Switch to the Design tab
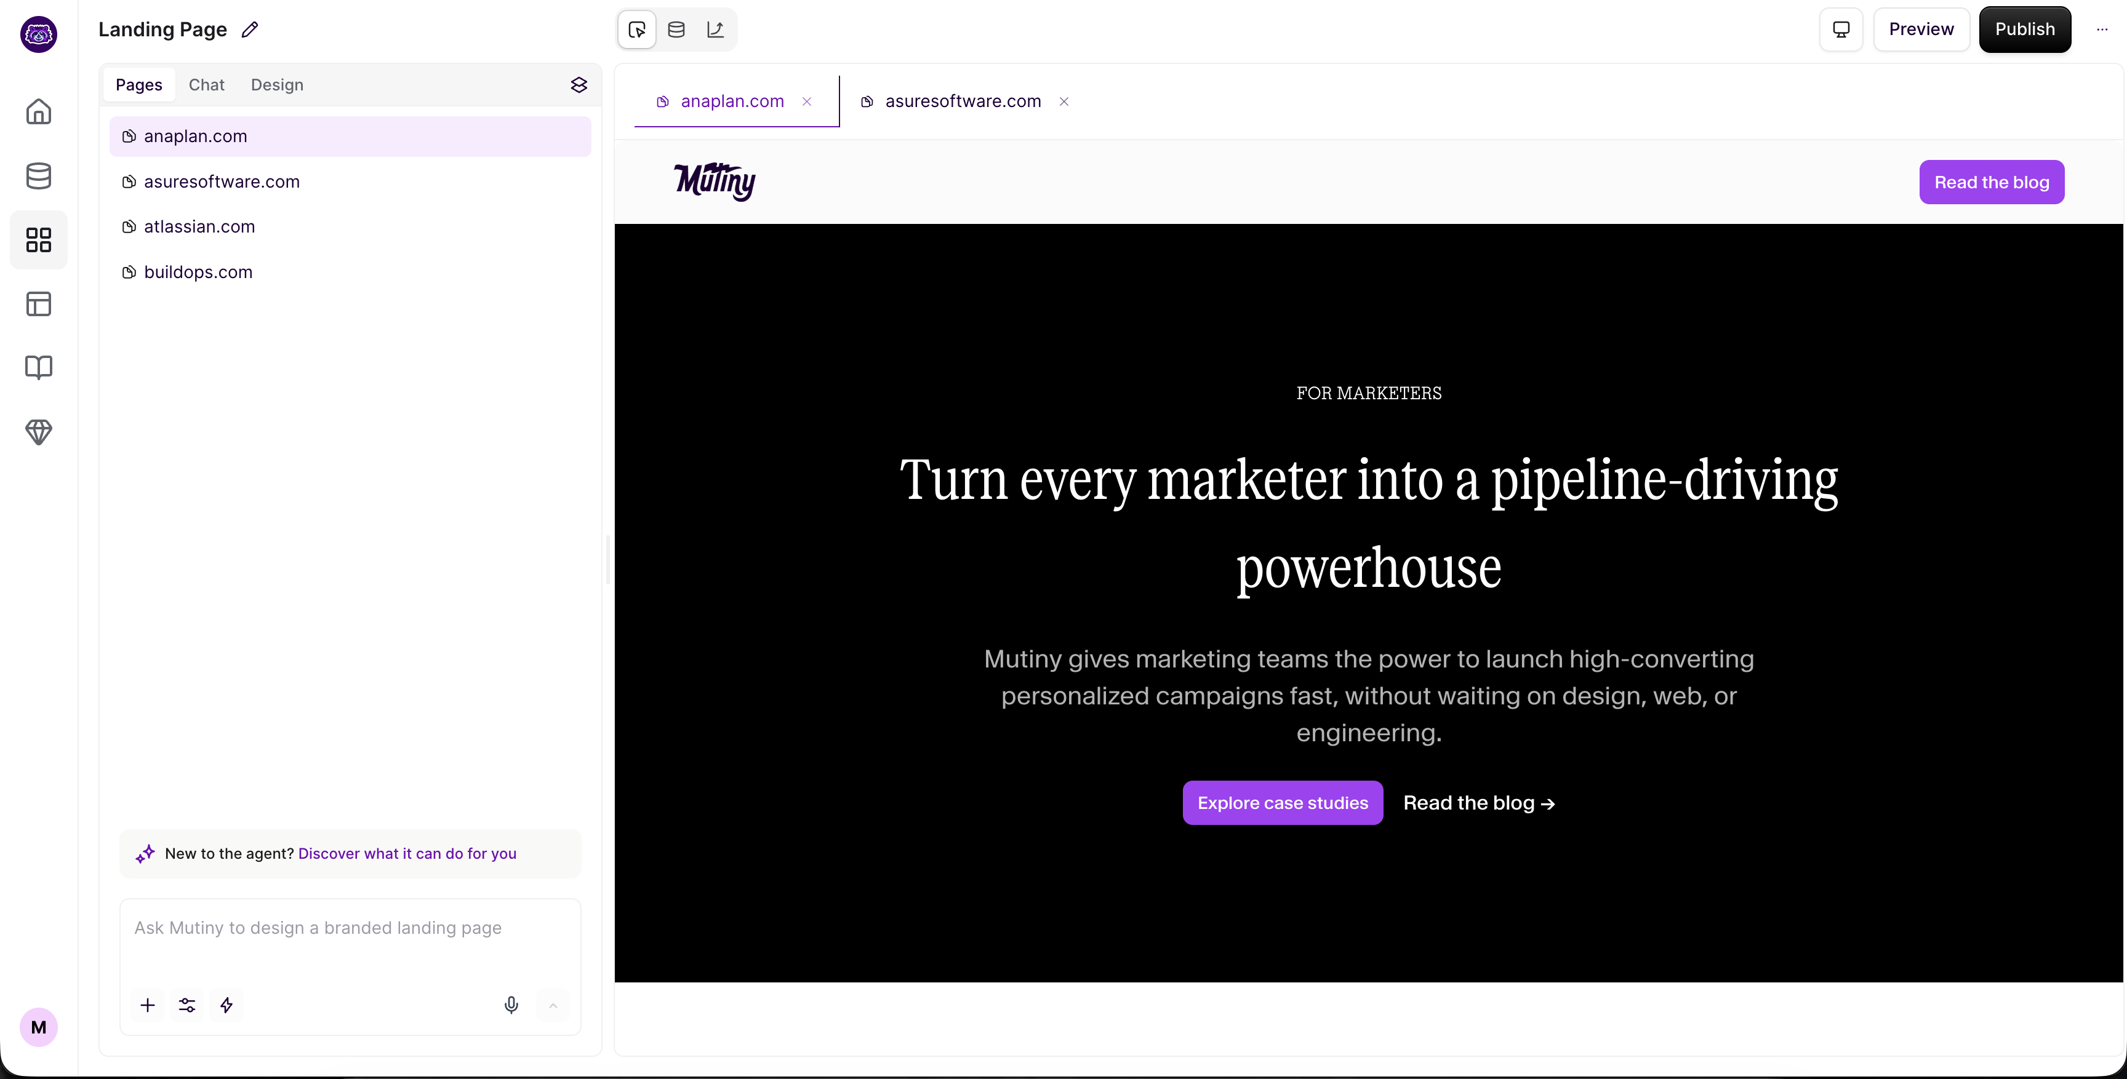Screen dimensions: 2127x1079 point(278,85)
